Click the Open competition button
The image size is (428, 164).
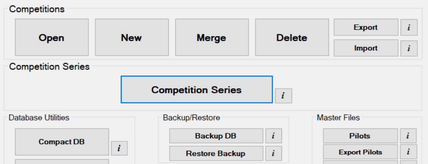(x=52, y=37)
